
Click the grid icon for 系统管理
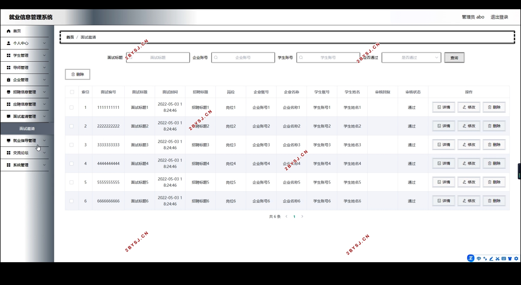9,165
